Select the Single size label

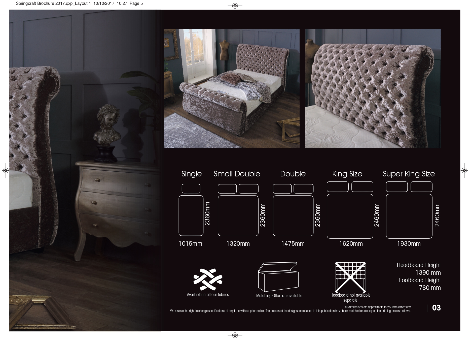pos(191,174)
